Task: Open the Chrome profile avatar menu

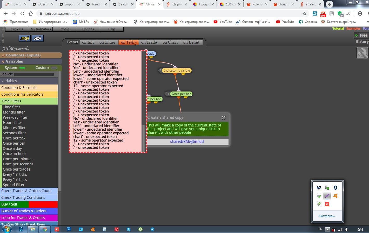Action: [x=360, y=13]
